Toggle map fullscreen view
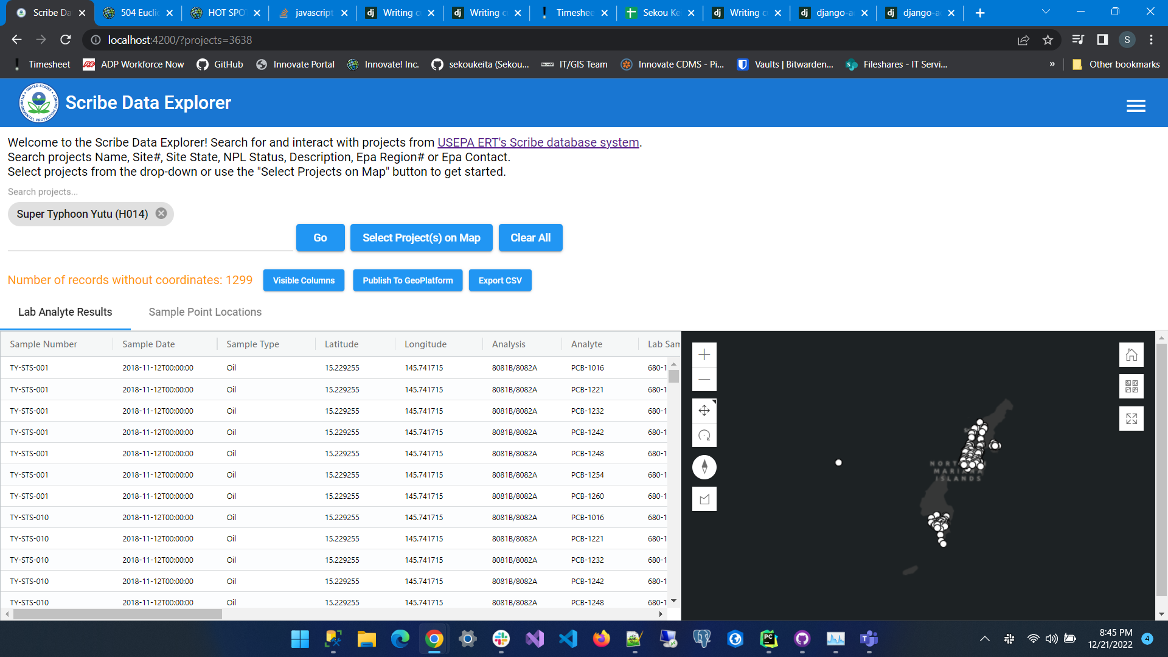This screenshot has width=1168, height=657. tap(1131, 419)
